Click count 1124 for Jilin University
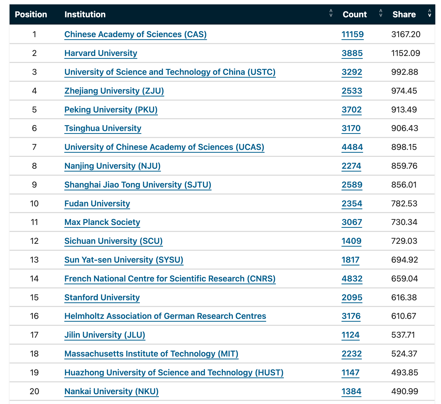This screenshot has width=441, height=404. [x=350, y=335]
